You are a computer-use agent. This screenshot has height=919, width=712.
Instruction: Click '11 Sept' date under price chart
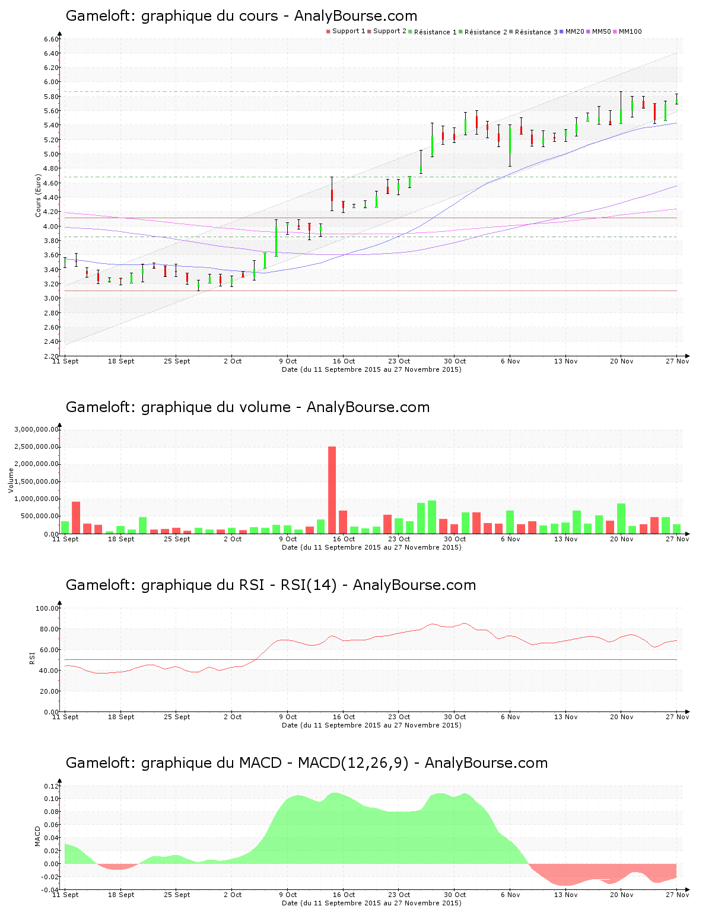tap(65, 361)
